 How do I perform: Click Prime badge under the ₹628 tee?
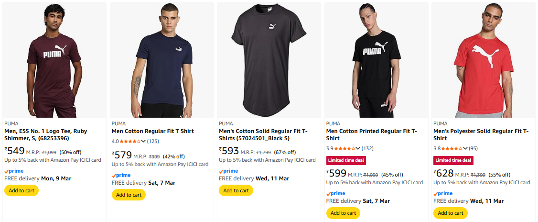443,193
